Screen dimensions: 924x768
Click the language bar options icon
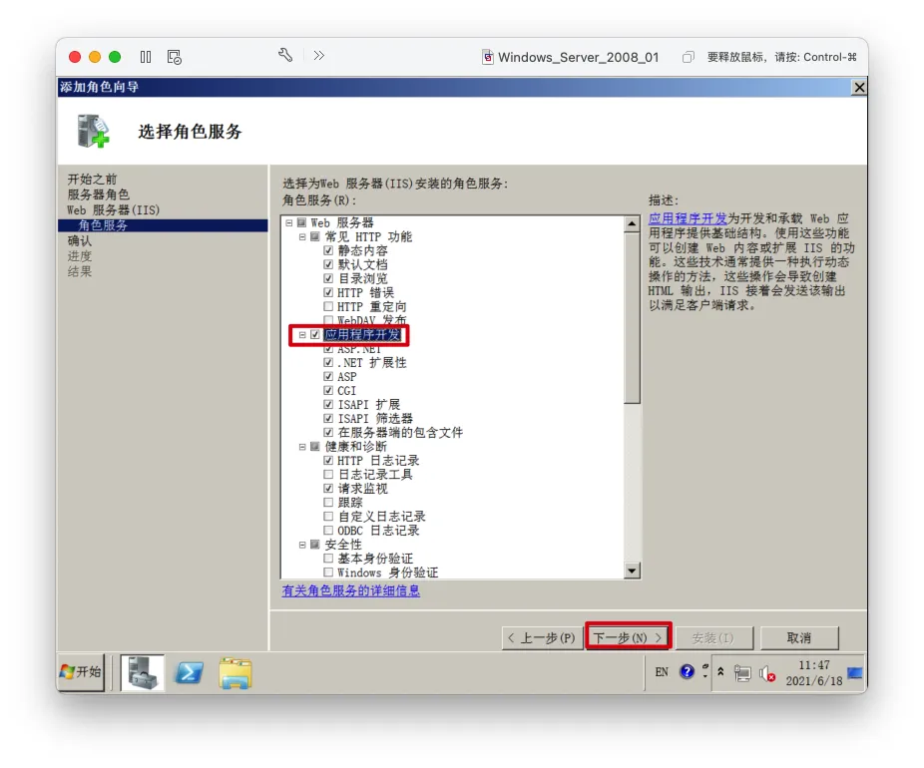point(705,671)
